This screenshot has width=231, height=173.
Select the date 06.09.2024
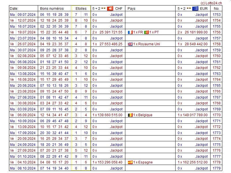click(27, 115)
